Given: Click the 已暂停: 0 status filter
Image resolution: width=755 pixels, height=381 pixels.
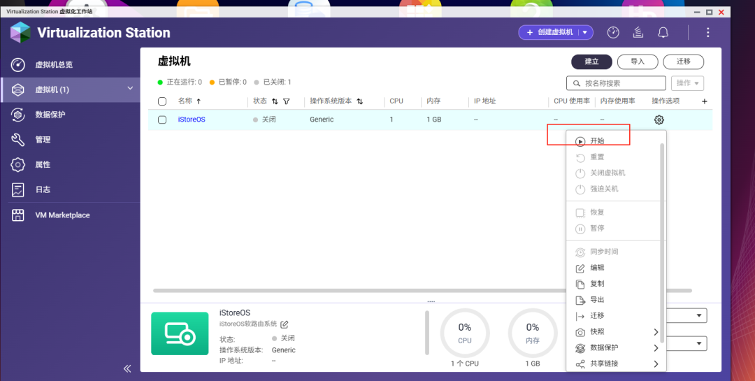Looking at the screenshot, I should [x=228, y=82].
